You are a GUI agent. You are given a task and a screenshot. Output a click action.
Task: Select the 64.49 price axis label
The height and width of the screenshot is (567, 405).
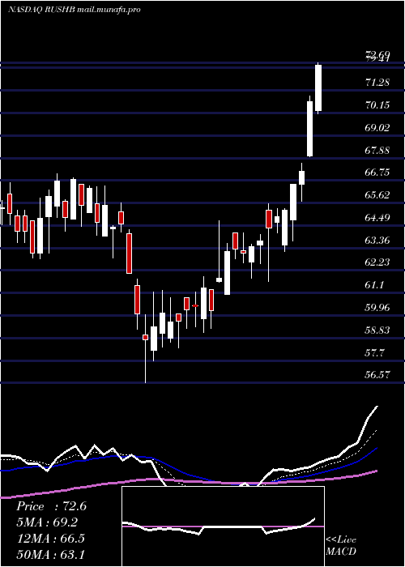point(377,218)
